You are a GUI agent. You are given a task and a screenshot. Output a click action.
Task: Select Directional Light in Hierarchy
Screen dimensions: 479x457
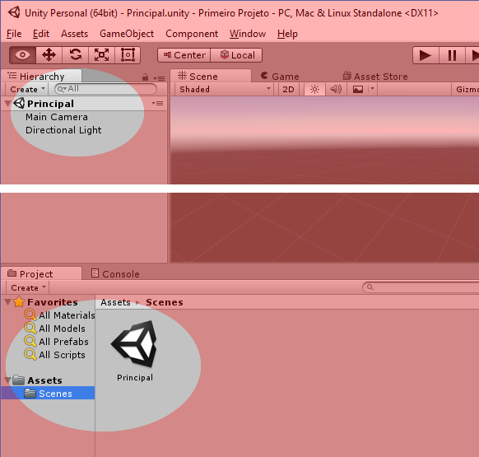63,130
